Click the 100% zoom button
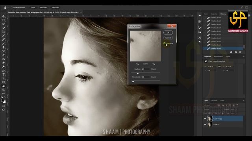This screenshot has width=252, height=141. pos(33,7)
